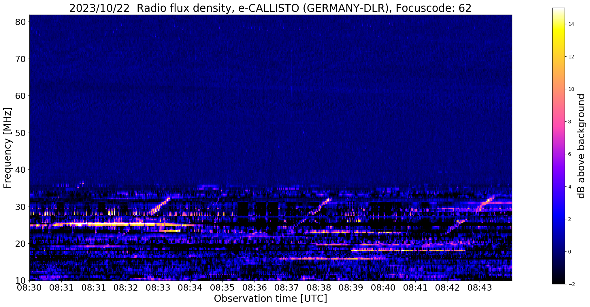Click the yellow 18 MHz band after 08:39
590x307 pixels.
(408, 250)
